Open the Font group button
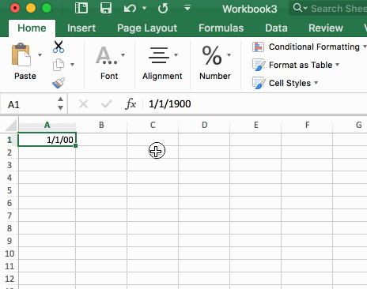Image resolution: width=367 pixels, height=289 pixels. (x=109, y=63)
